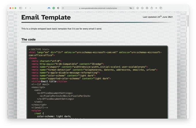This screenshot has width=196, height=128.
Task: Show the tab overview
Action: click(161, 8)
